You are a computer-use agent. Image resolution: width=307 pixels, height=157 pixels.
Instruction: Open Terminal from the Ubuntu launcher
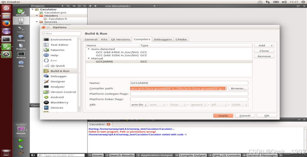coord(6,39)
